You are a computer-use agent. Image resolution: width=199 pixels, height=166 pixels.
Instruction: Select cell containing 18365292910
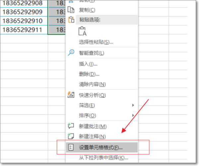pyautogui.click(x=24, y=21)
